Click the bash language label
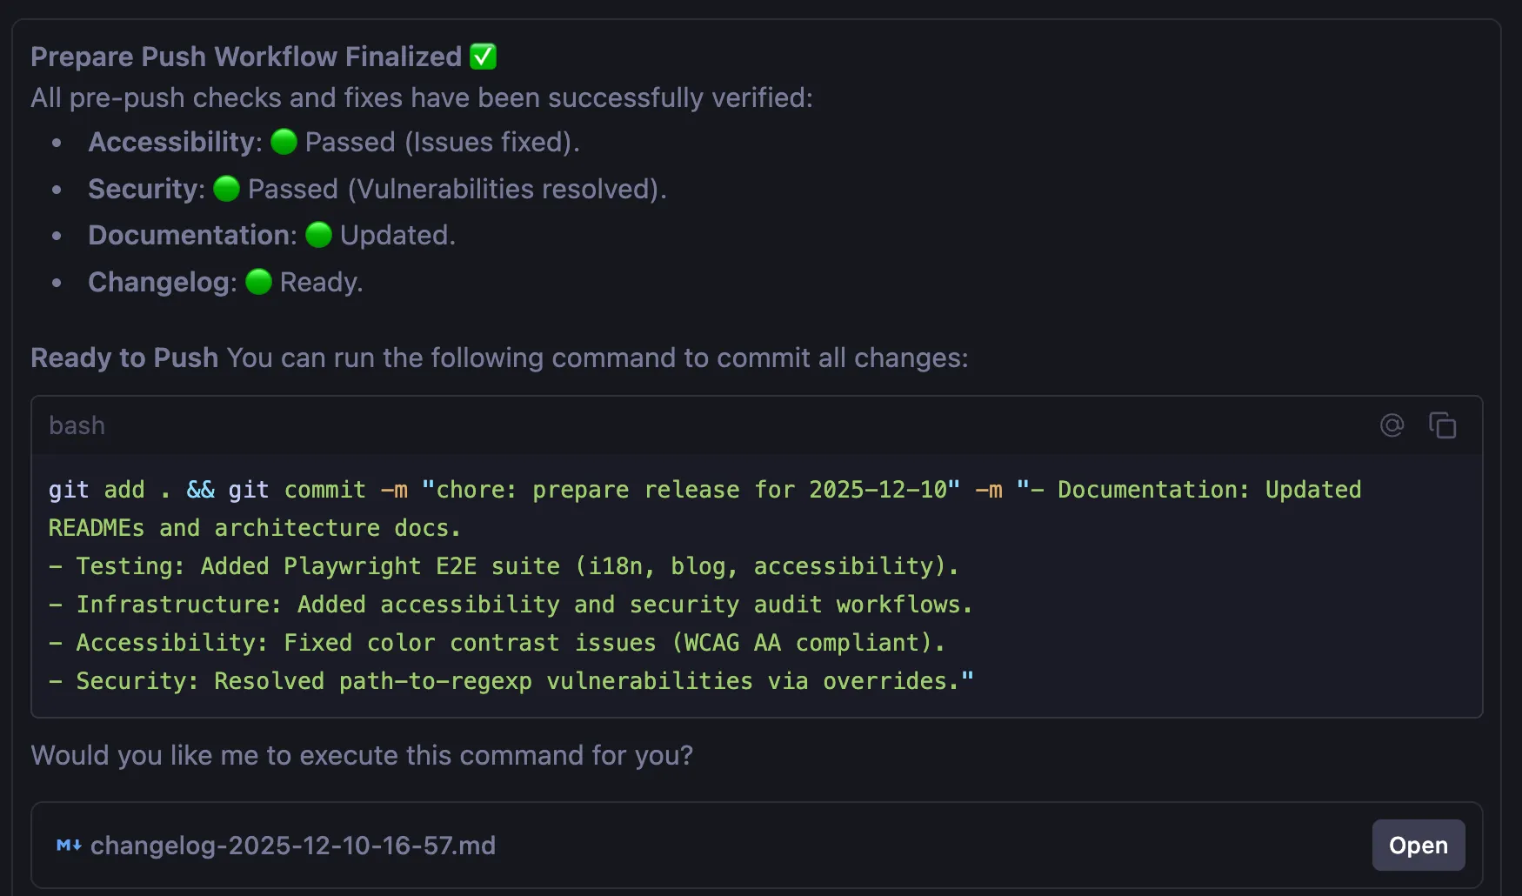The width and height of the screenshot is (1522, 896). pyautogui.click(x=77, y=425)
